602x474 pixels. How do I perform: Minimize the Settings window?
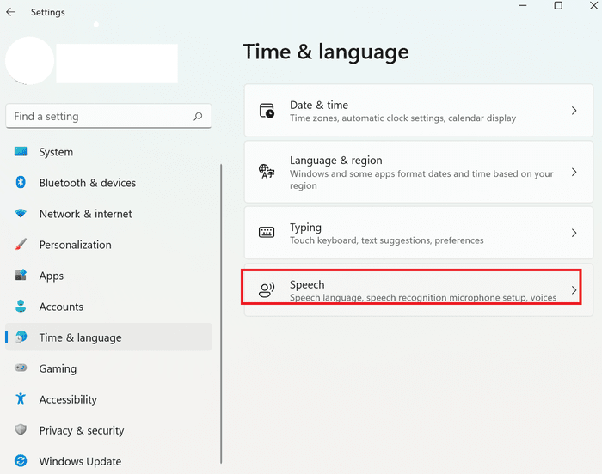(523, 5)
